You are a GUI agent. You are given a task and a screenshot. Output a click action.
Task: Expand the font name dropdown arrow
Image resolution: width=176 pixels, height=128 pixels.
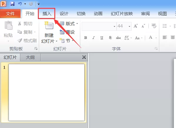pos(114,26)
